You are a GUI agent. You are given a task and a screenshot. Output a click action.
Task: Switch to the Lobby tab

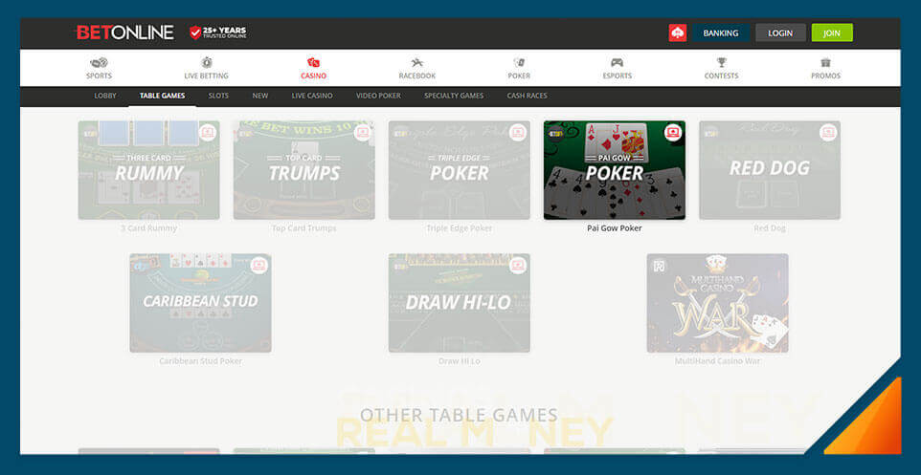(x=105, y=96)
